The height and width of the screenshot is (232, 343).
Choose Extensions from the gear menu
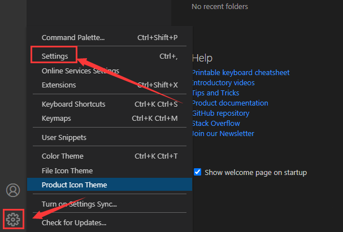click(x=59, y=85)
